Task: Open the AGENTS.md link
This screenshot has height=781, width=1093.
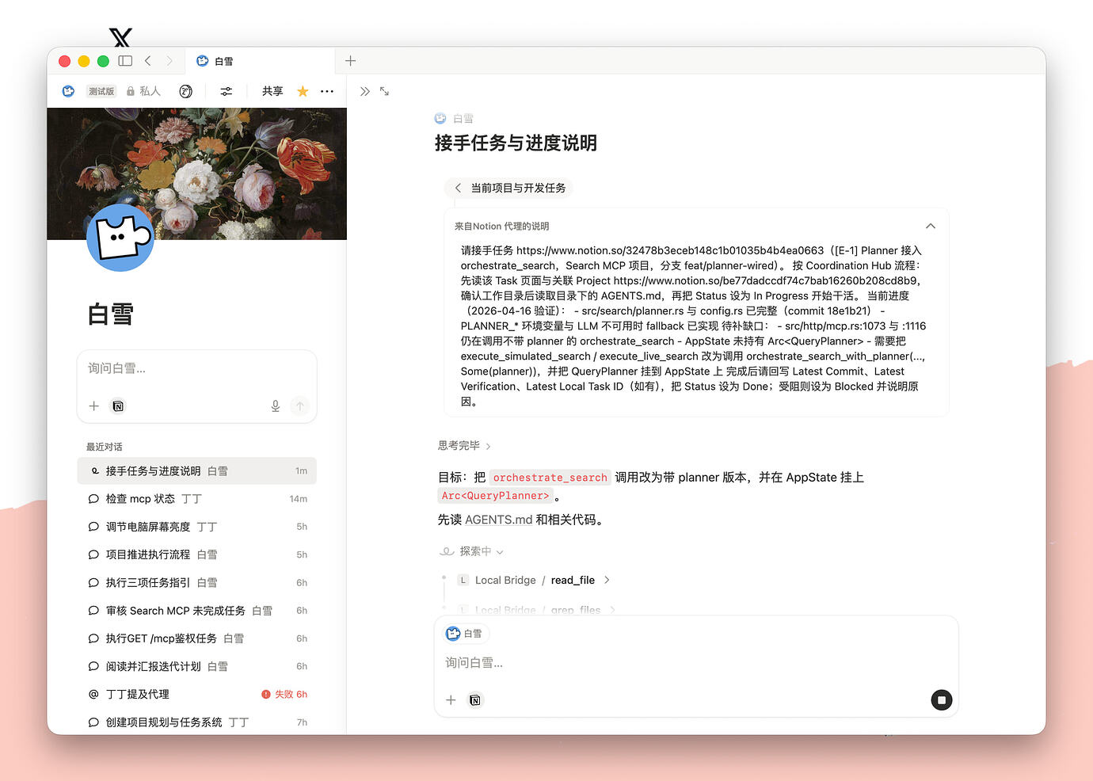Action: pos(498,520)
